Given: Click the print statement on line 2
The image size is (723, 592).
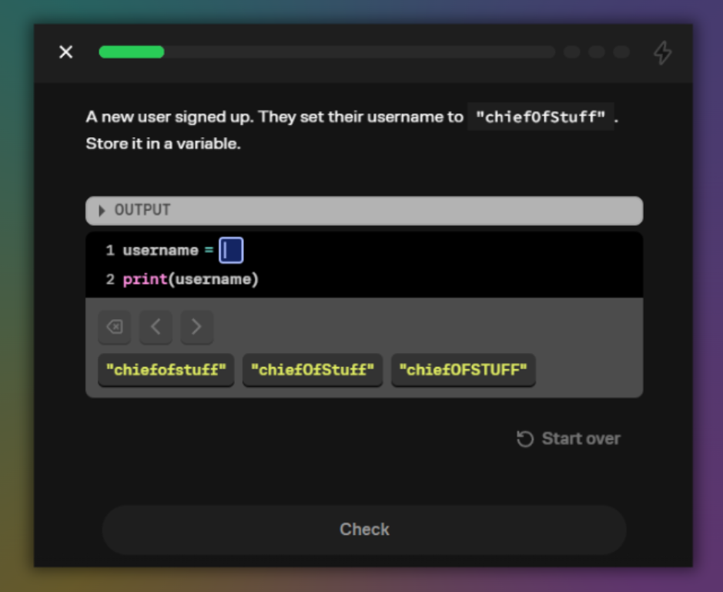Looking at the screenshot, I should pos(146,279).
